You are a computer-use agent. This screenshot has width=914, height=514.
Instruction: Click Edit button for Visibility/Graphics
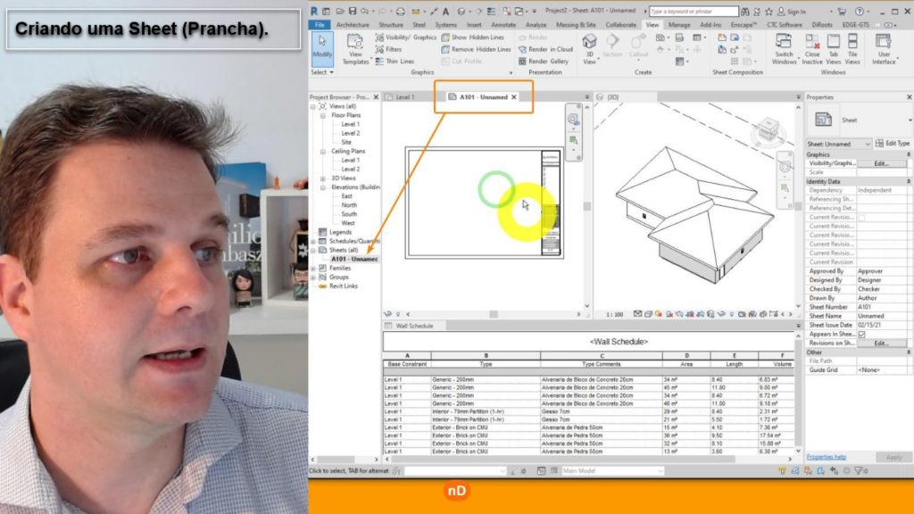click(881, 163)
